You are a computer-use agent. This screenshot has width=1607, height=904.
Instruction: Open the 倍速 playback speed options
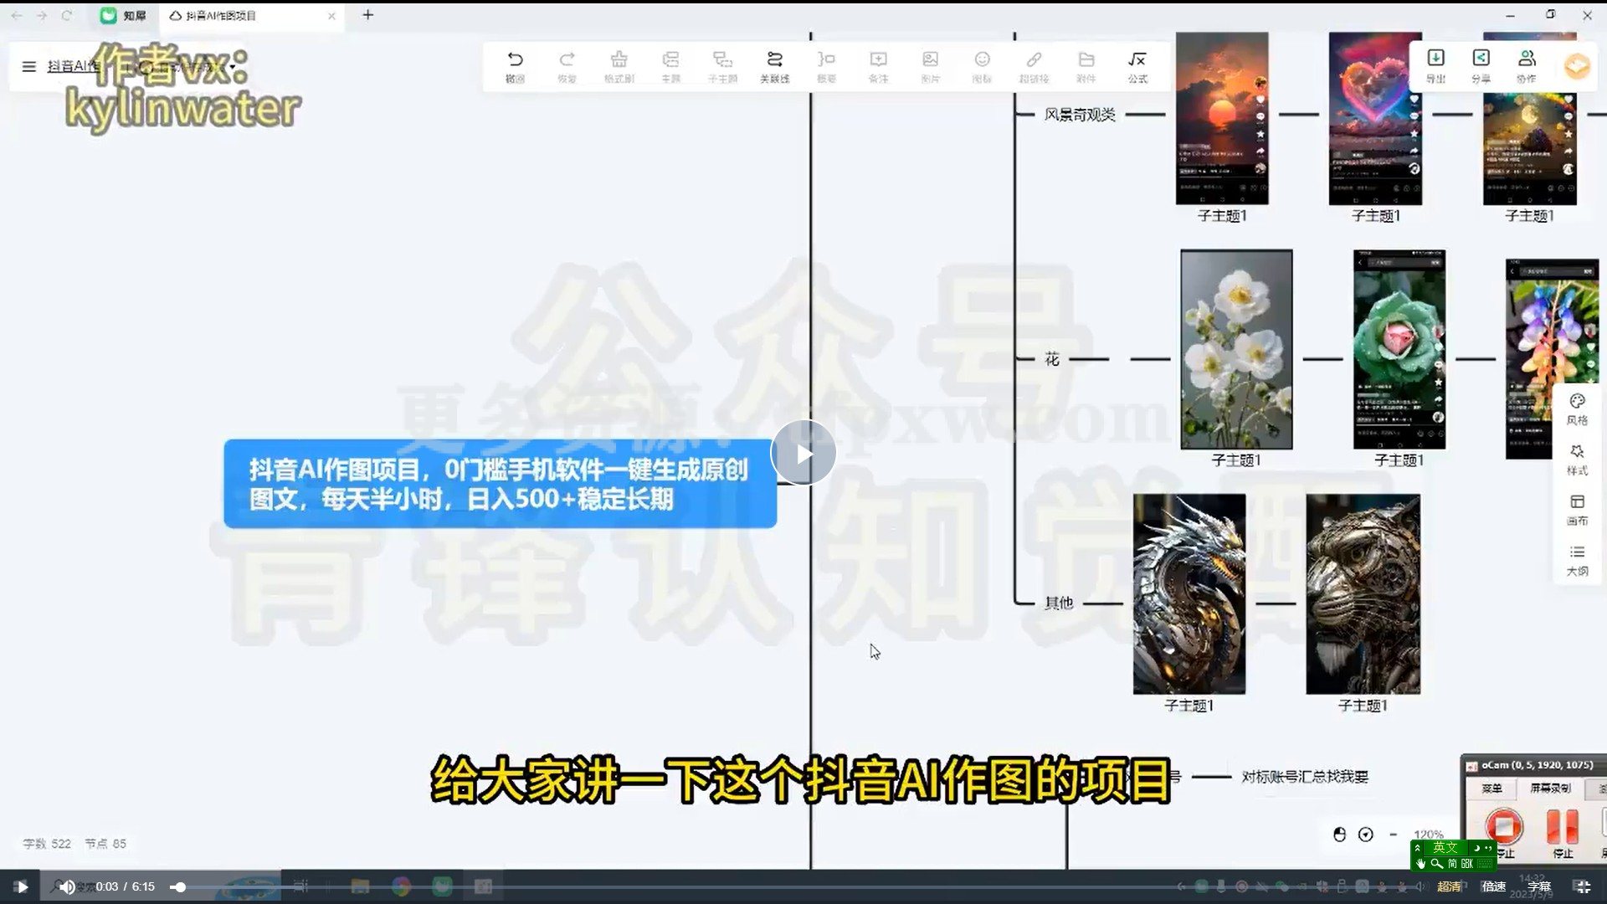click(1493, 886)
